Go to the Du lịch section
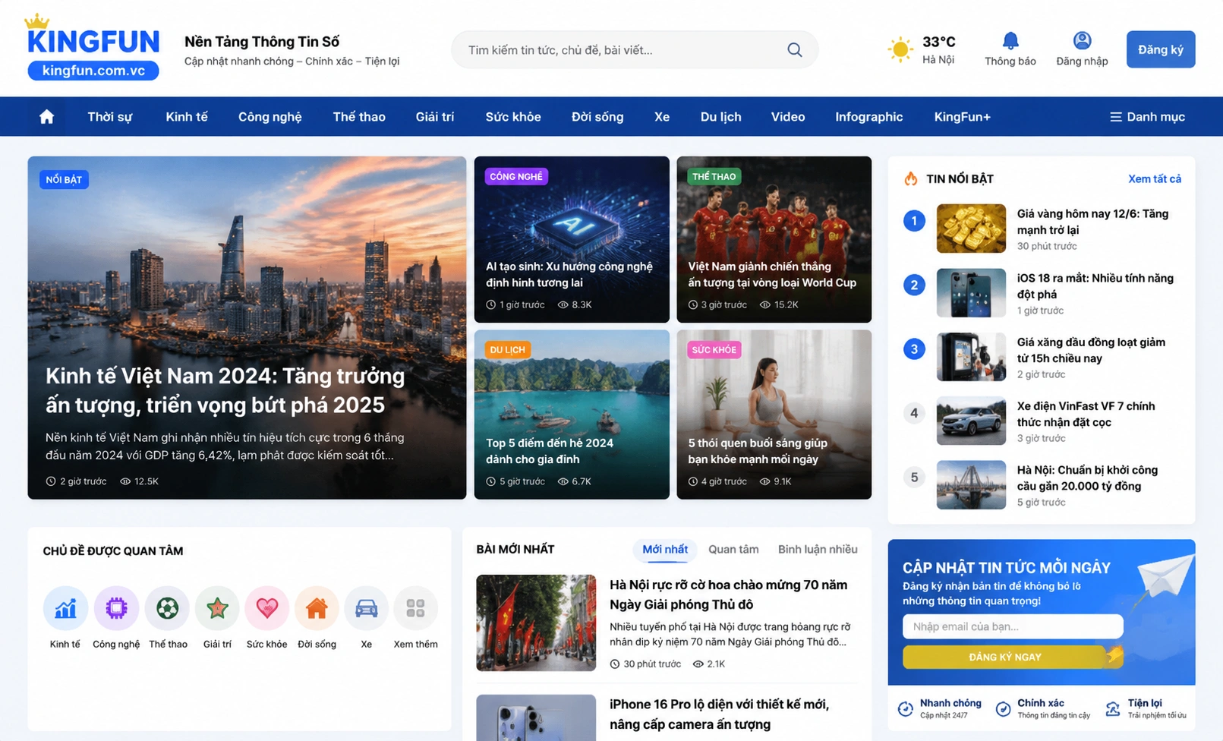 [721, 117]
